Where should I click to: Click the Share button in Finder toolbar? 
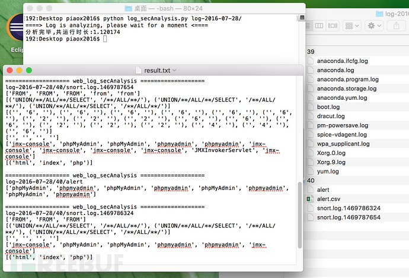tap(396, 26)
